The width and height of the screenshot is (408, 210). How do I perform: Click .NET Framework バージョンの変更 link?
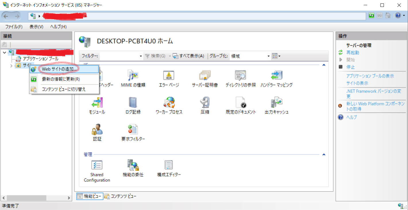tap(374, 94)
